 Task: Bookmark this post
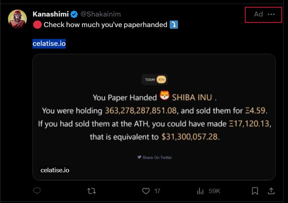click(x=255, y=191)
